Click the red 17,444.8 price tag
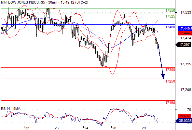Screen dimensions: 192x130 (185, 33)
